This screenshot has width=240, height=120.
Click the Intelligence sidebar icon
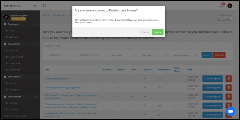[7, 90]
